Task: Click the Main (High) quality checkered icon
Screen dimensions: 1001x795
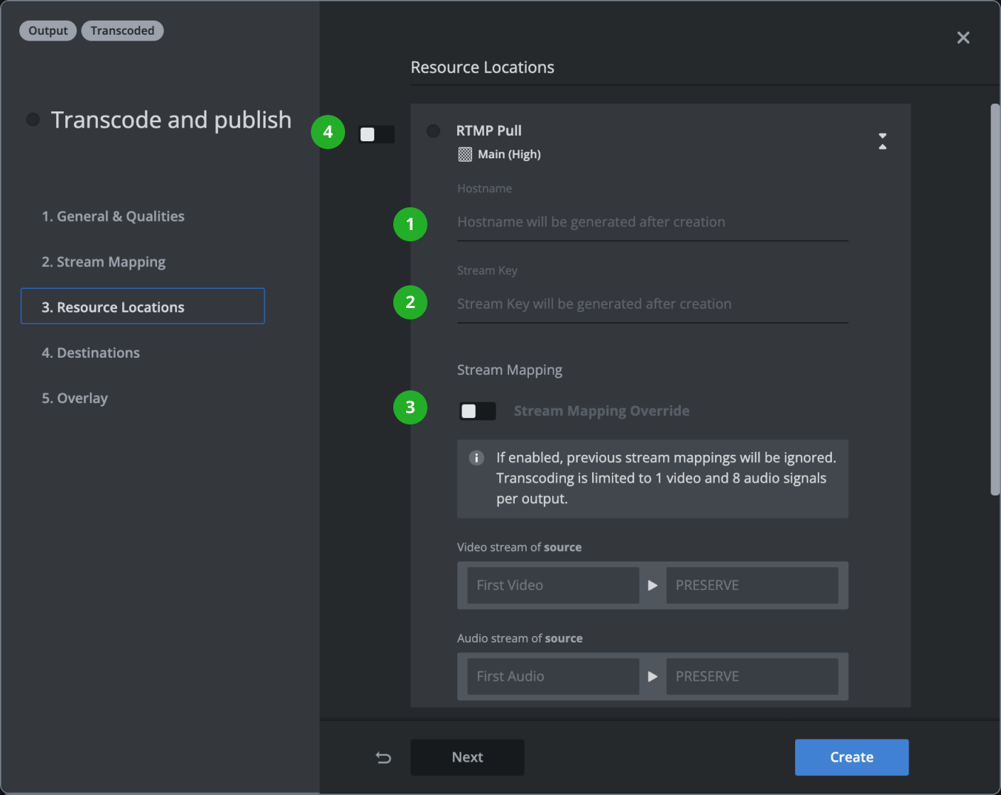Action: pyautogui.click(x=465, y=155)
